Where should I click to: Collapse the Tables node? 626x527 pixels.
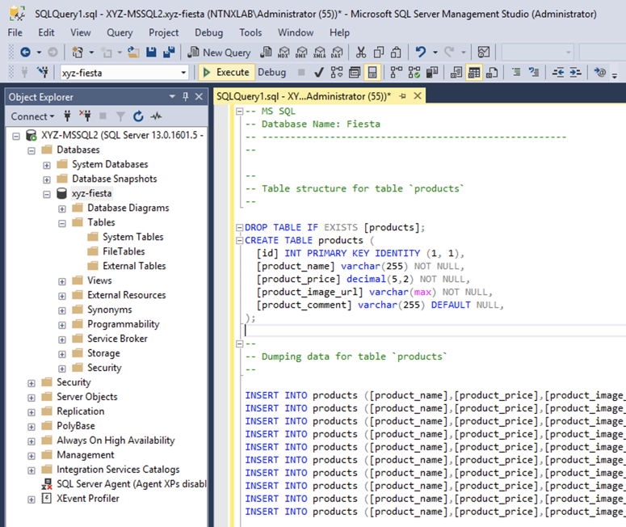(x=62, y=223)
